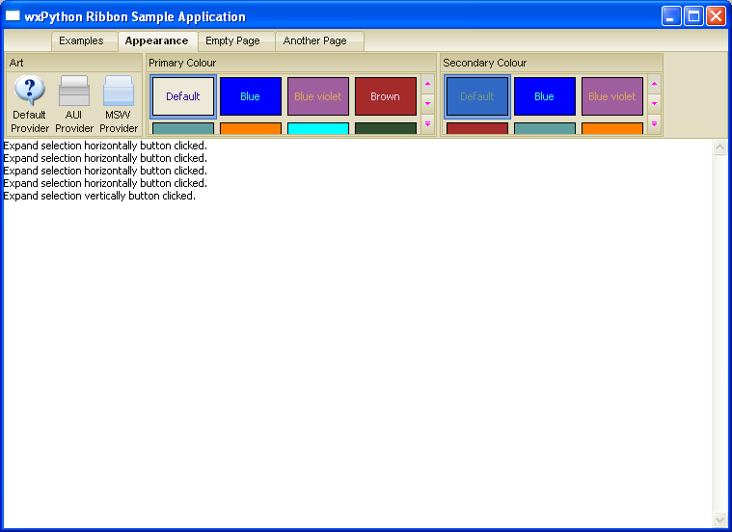Choose the MSW Provider art icon
Viewport: 732px width, 532px height.
(x=119, y=92)
